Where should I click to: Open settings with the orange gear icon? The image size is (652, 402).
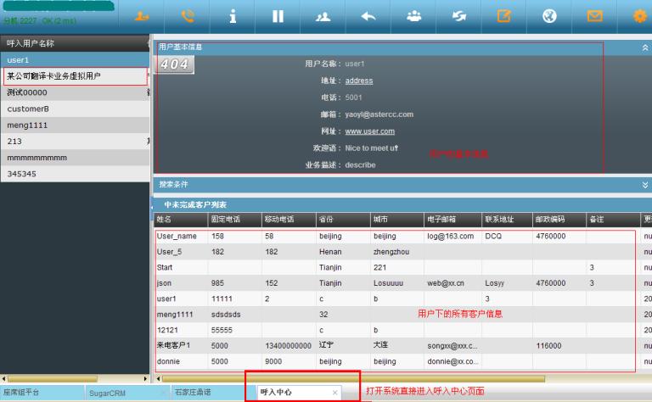click(639, 15)
